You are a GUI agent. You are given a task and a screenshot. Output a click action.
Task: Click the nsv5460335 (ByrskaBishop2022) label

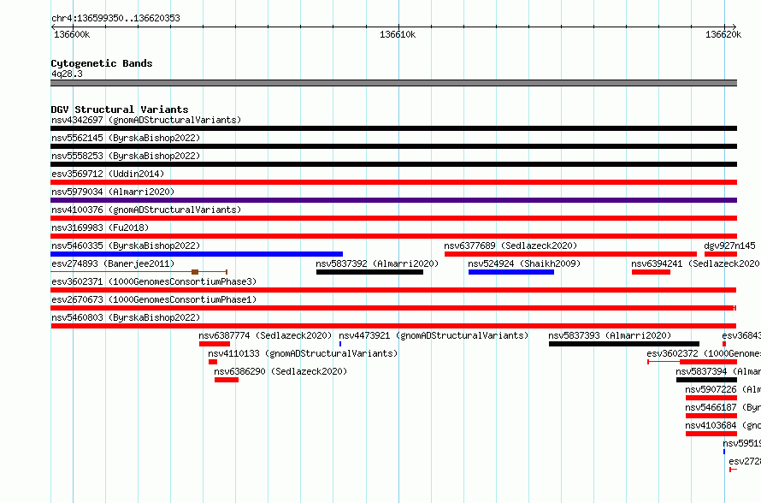[126, 246]
